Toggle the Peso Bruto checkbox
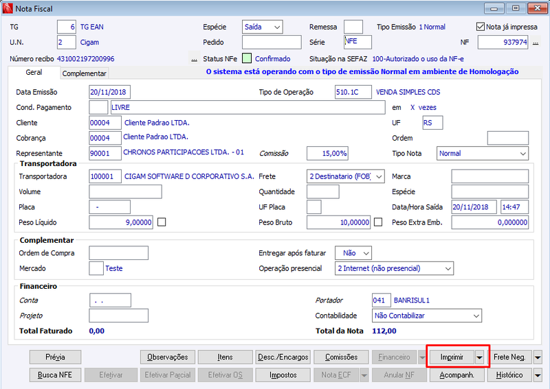The image size is (550, 389). tap(378, 222)
